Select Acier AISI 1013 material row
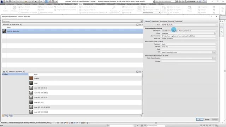Viewport: 226px width, 127px height. (85, 102)
